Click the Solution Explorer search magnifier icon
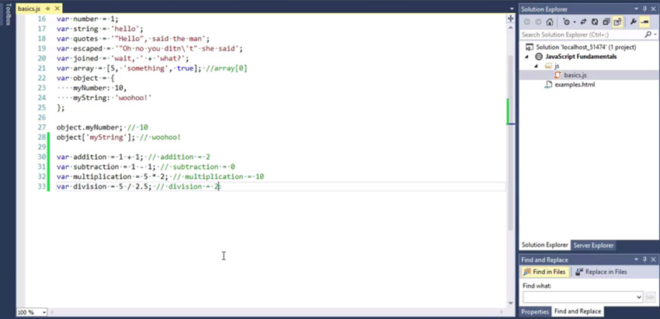The image size is (660, 319). 647,35
